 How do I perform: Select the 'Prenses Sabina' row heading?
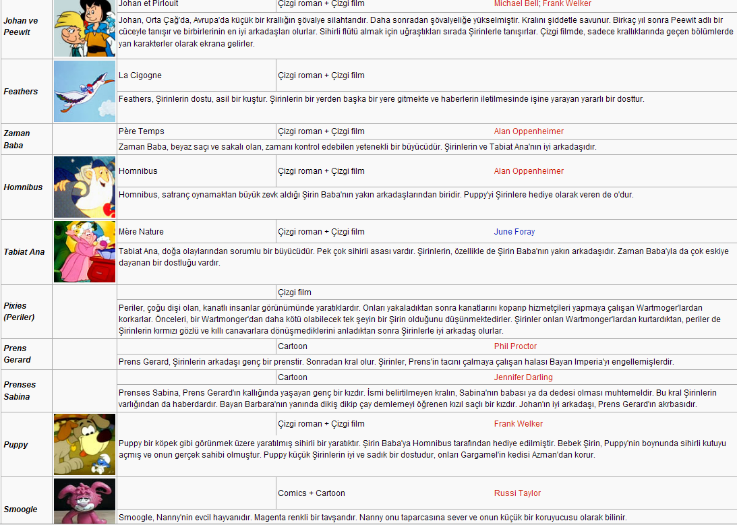(20, 391)
